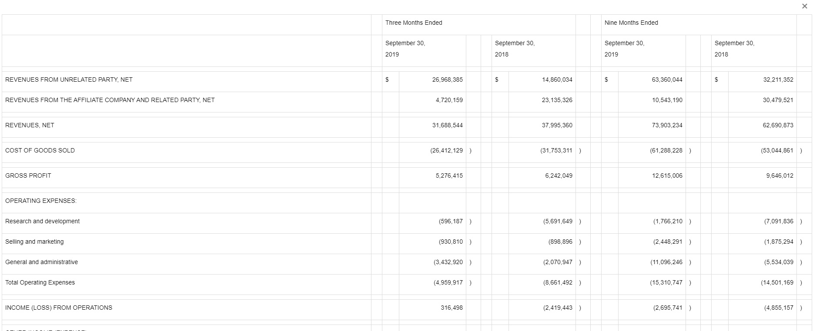Click the Nine Months Ended header
The image size is (813, 331).
tap(631, 23)
